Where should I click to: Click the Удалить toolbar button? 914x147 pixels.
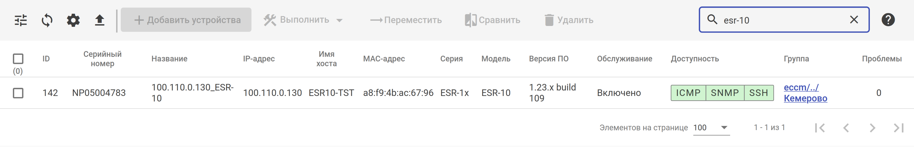coord(569,20)
